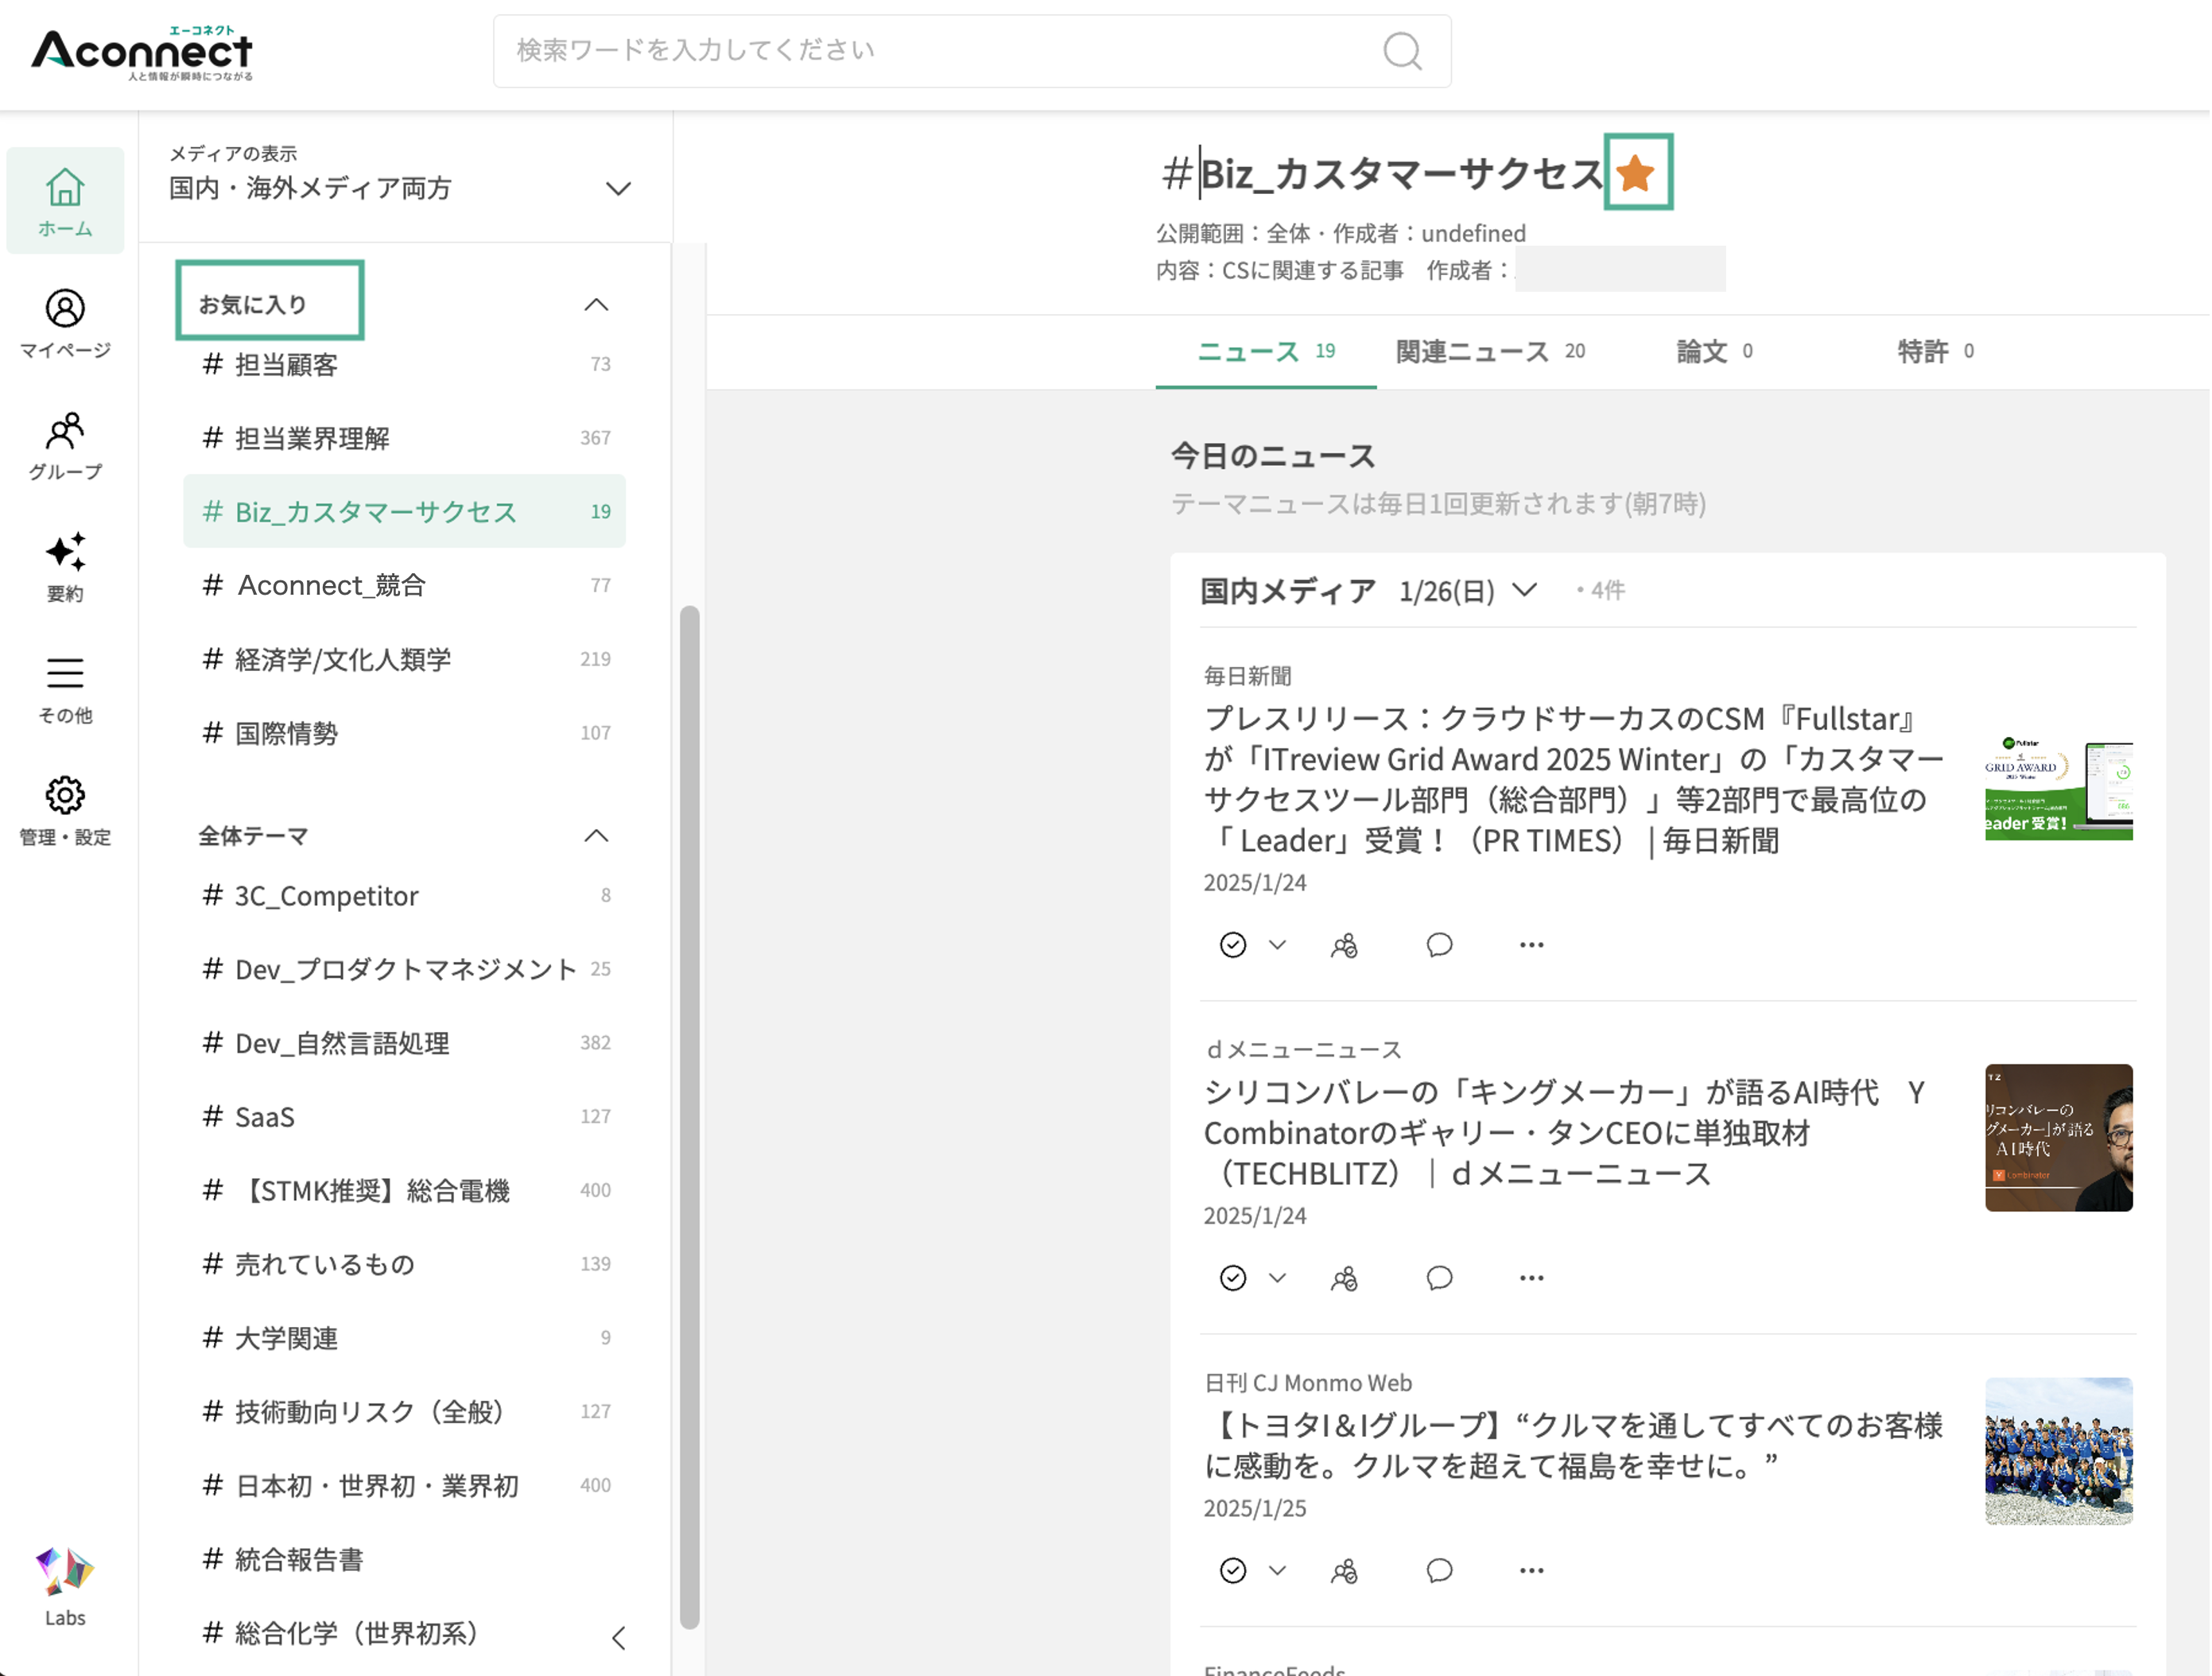Open the Labs icon
The image size is (2212, 1676).
click(x=65, y=1587)
